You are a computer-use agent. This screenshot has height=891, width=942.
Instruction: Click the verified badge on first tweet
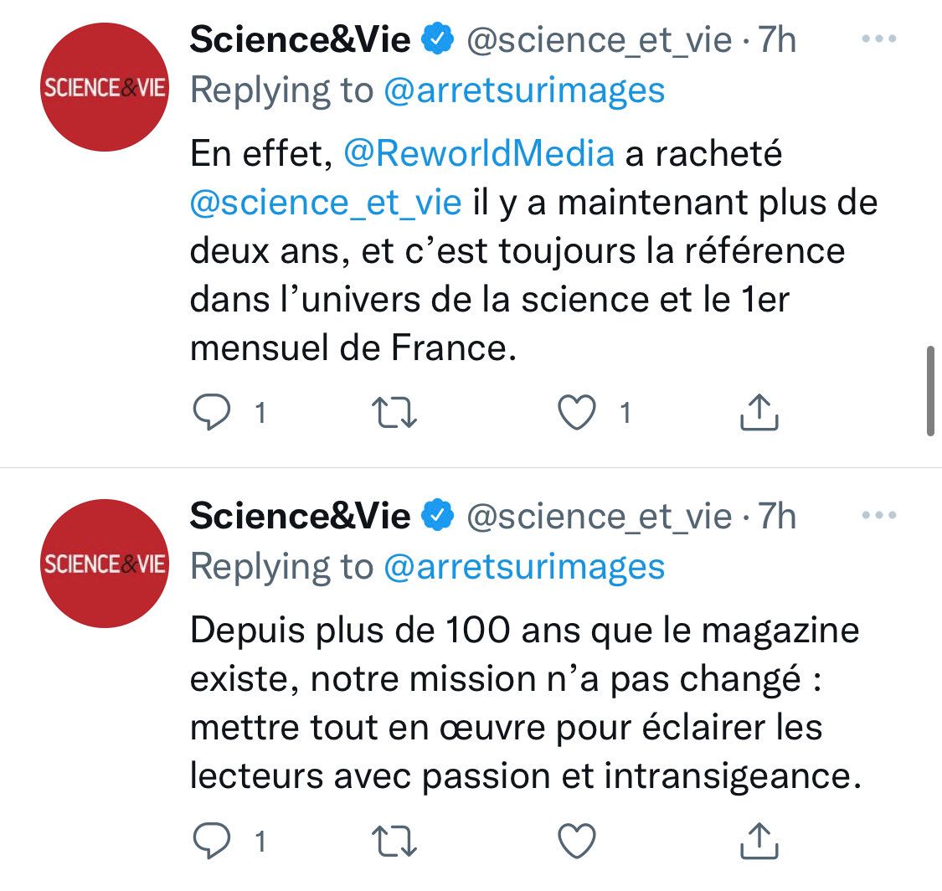[436, 40]
